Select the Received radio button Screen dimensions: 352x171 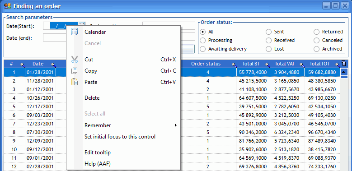click(269, 41)
